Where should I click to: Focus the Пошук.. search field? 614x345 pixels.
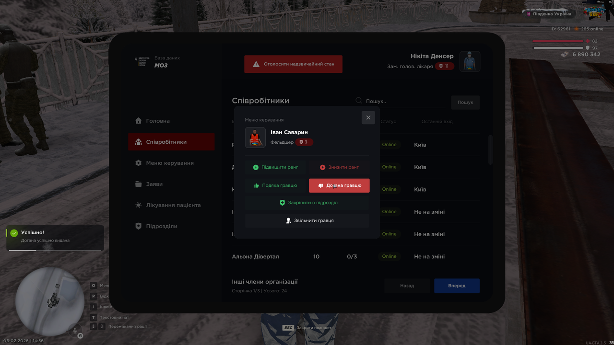pos(401,102)
